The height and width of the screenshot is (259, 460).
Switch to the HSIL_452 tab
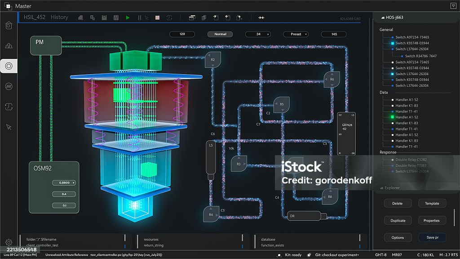[x=35, y=18]
